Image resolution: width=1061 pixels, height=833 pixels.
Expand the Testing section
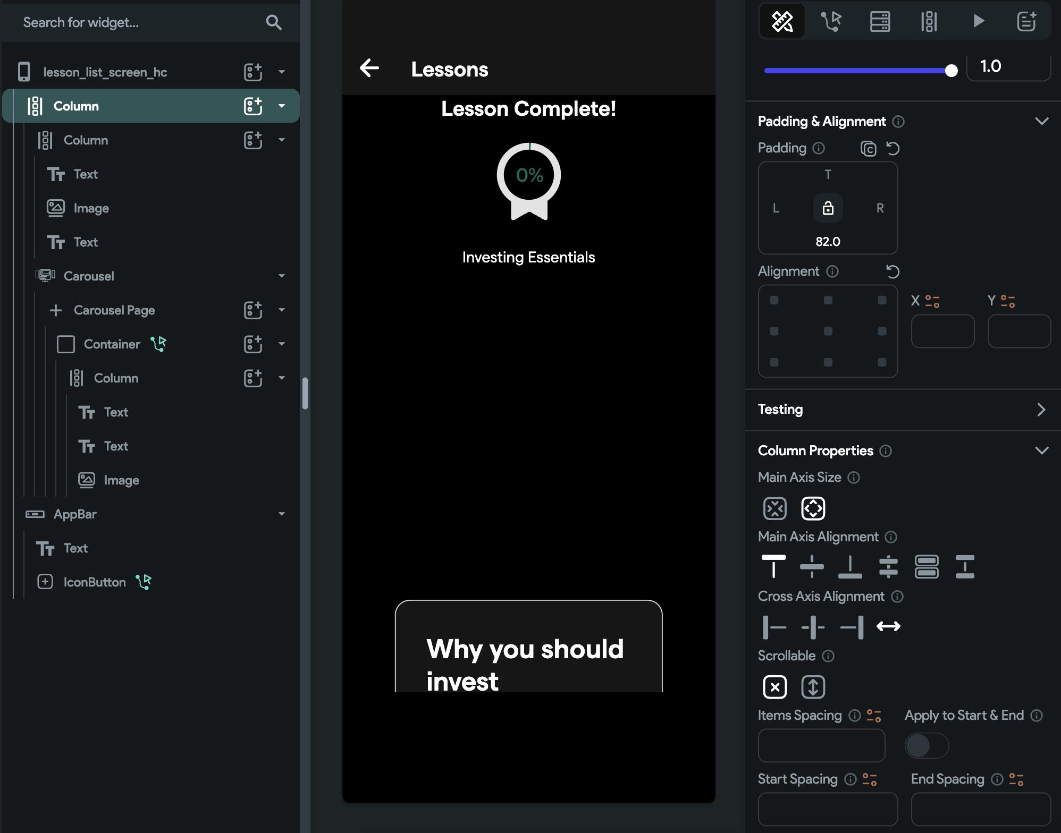tap(1041, 409)
